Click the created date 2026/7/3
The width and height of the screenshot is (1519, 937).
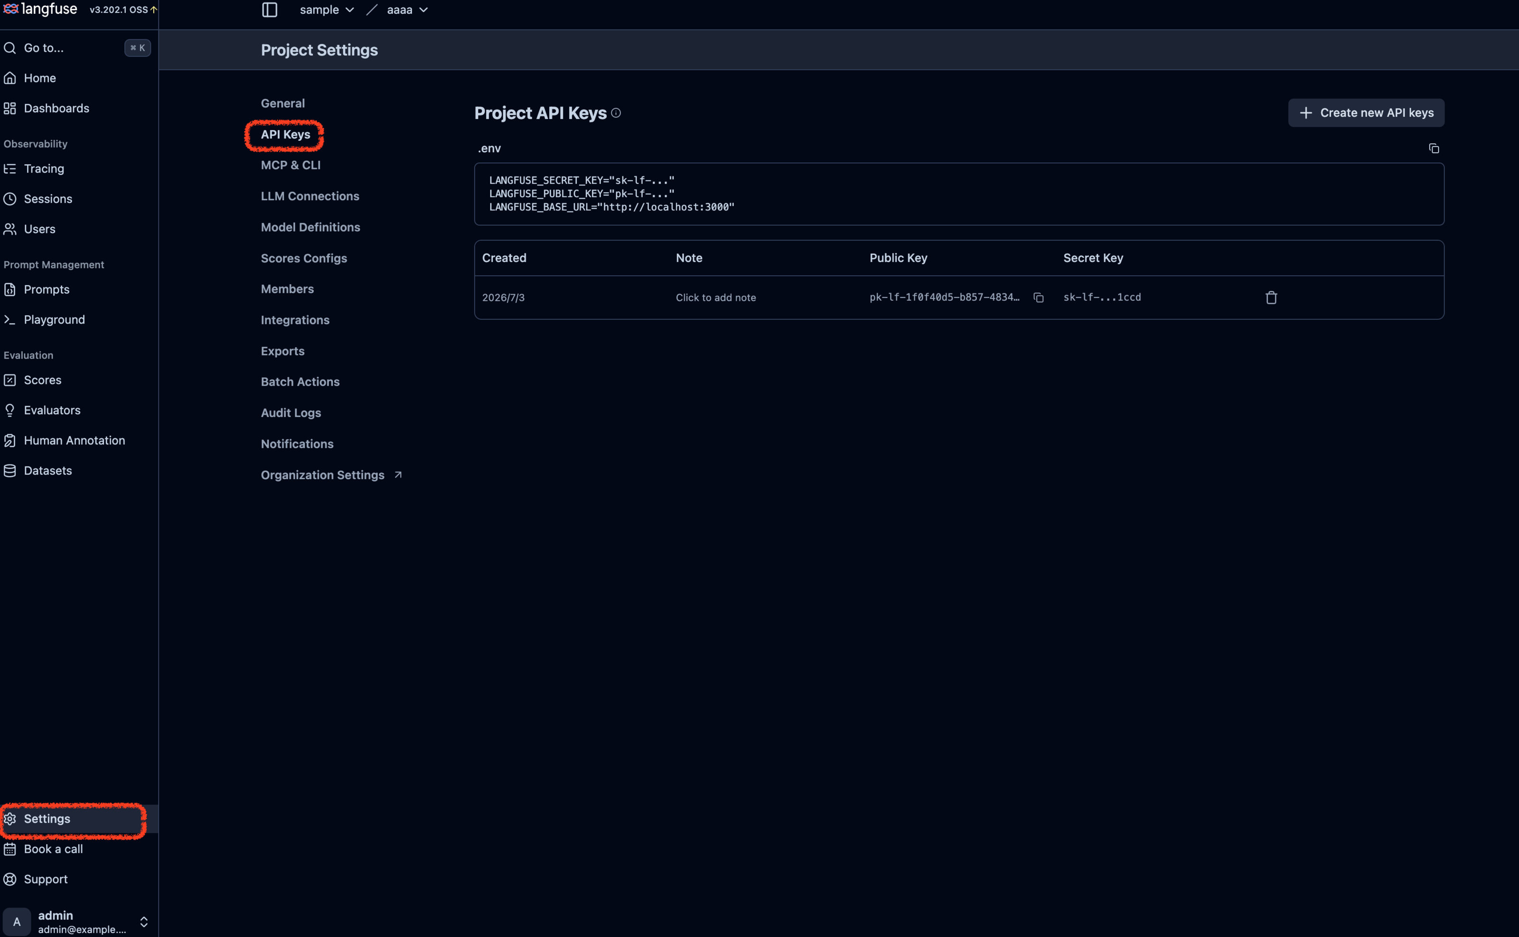504,297
